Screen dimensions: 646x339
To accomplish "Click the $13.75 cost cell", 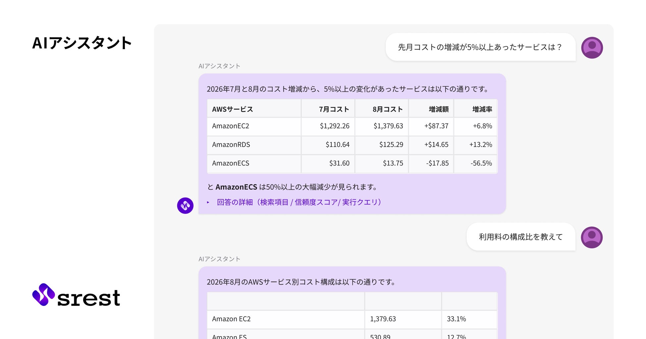I will point(382,163).
